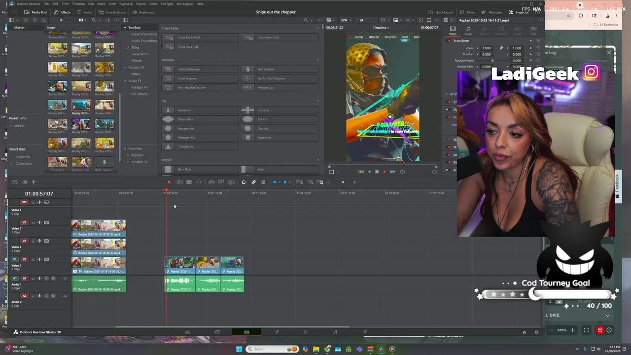This screenshot has width=631, height=355.
Task: Open the Timeline menu
Action: [78, 3]
